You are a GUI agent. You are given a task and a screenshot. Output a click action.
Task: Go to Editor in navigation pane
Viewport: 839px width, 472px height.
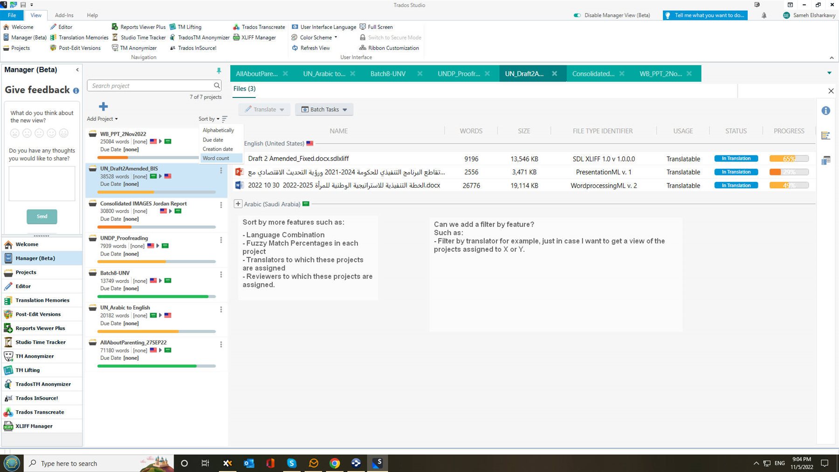[x=42, y=286]
